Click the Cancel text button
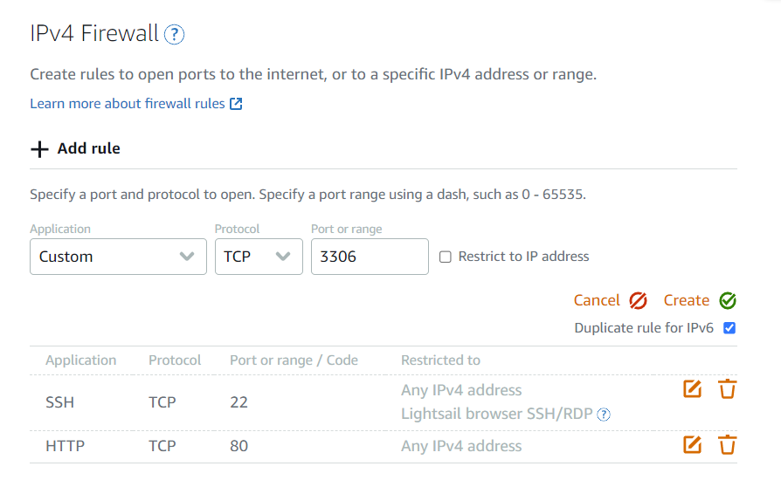The height and width of the screenshot is (480, 781). point(597,300)
